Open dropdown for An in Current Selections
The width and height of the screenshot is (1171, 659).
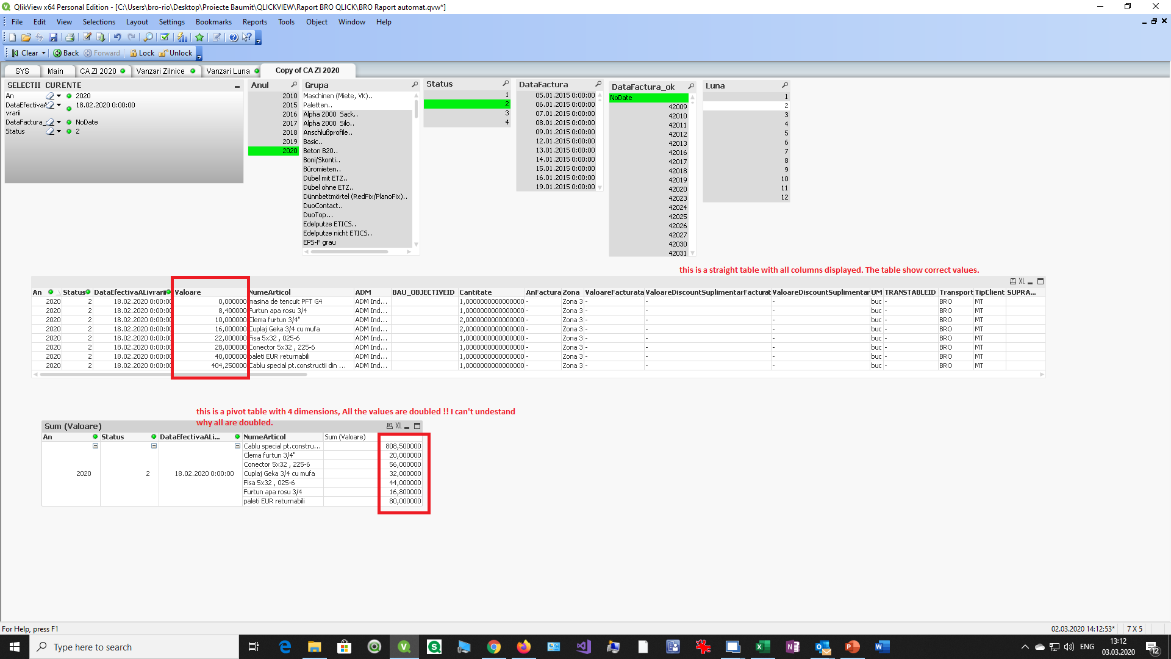click(x=59, y=96)
